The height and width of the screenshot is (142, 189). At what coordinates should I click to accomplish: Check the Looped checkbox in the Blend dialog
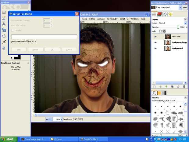coord(12,31)
